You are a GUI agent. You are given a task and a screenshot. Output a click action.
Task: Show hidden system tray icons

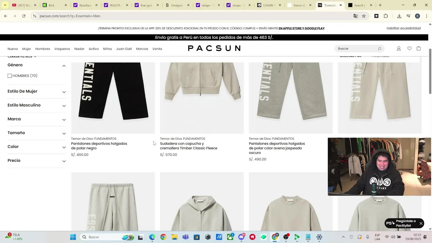pyautogui.click(x=343, y=237)
